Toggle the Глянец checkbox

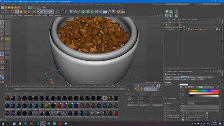pos(183,120)
